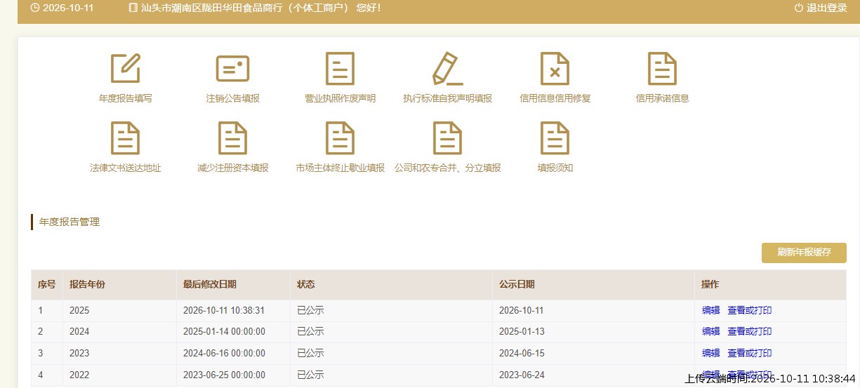This screenshot has height=388, width=860.
Task: Click the 2026-10-11 date in header bar
Action: coord(68,8)
